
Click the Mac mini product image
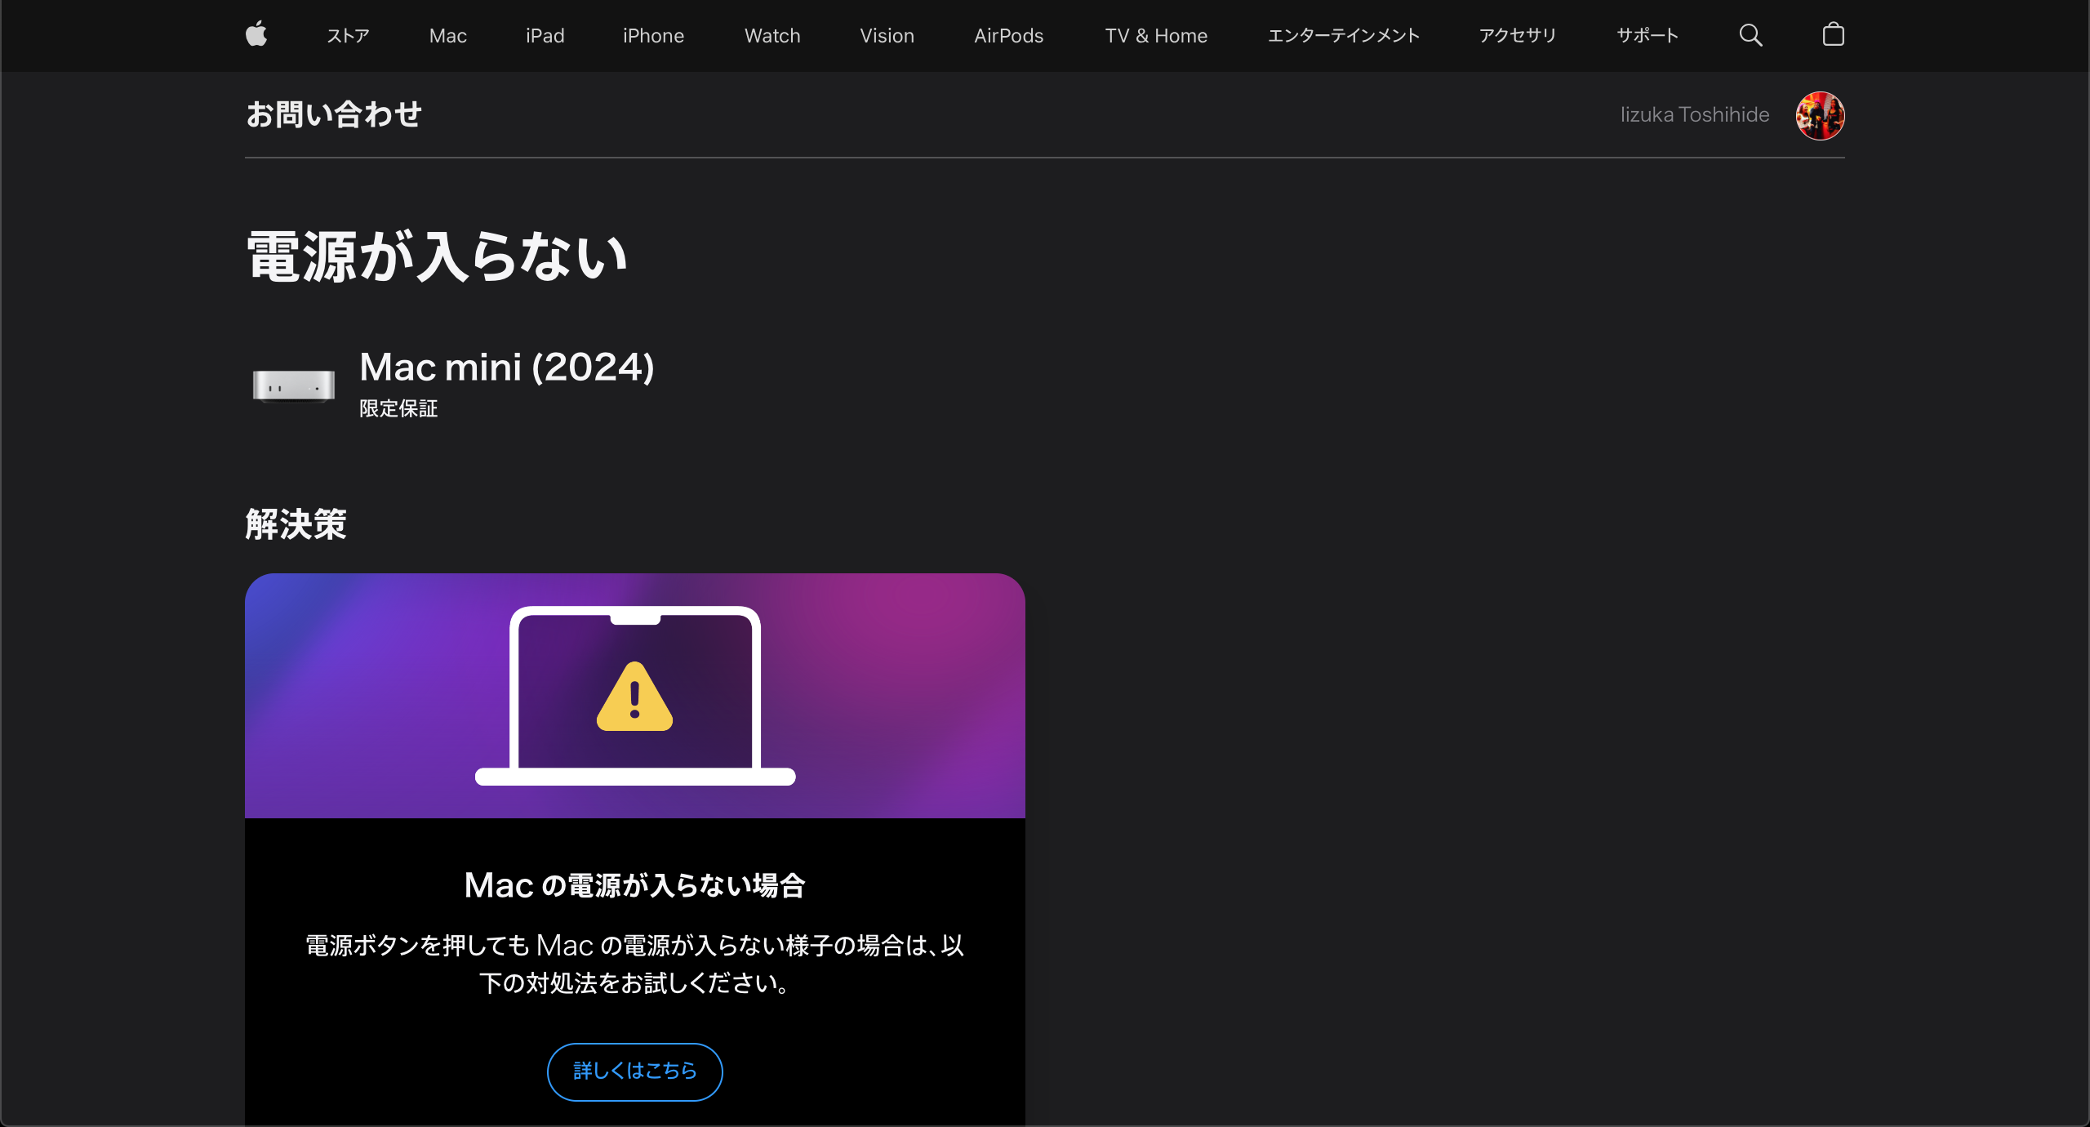(x=294, y=385)
